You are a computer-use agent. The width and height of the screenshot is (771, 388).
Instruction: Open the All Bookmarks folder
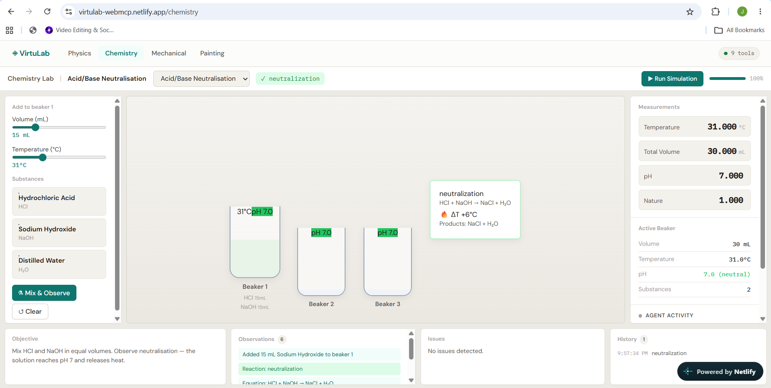click(739, 30)
